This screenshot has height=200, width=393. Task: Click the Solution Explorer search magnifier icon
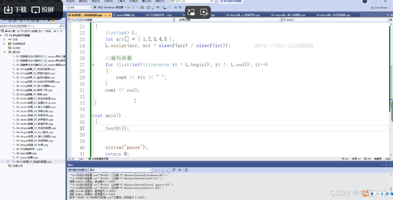[61, 26]
